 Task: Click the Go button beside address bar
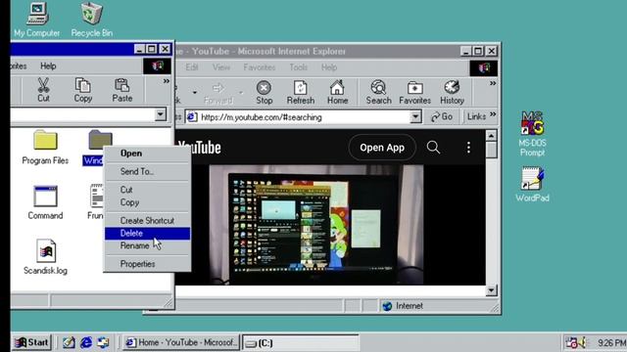(x=442, y=117)
